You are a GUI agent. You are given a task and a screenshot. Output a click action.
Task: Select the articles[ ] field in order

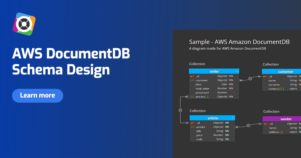[202, 97]
